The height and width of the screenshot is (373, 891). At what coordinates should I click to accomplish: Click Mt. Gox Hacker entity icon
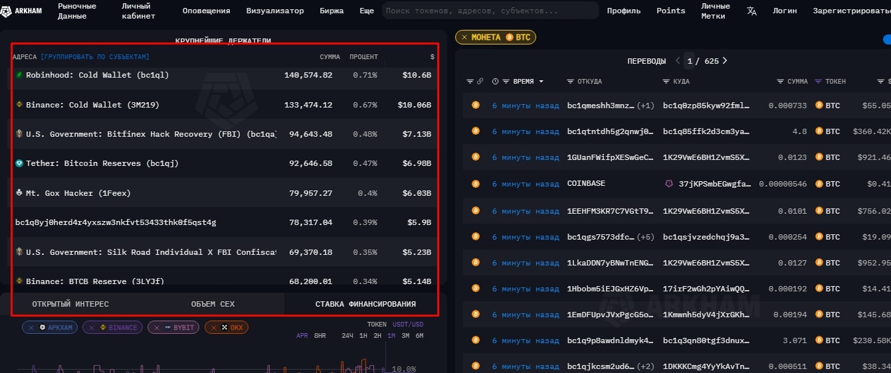click(19, 193)
